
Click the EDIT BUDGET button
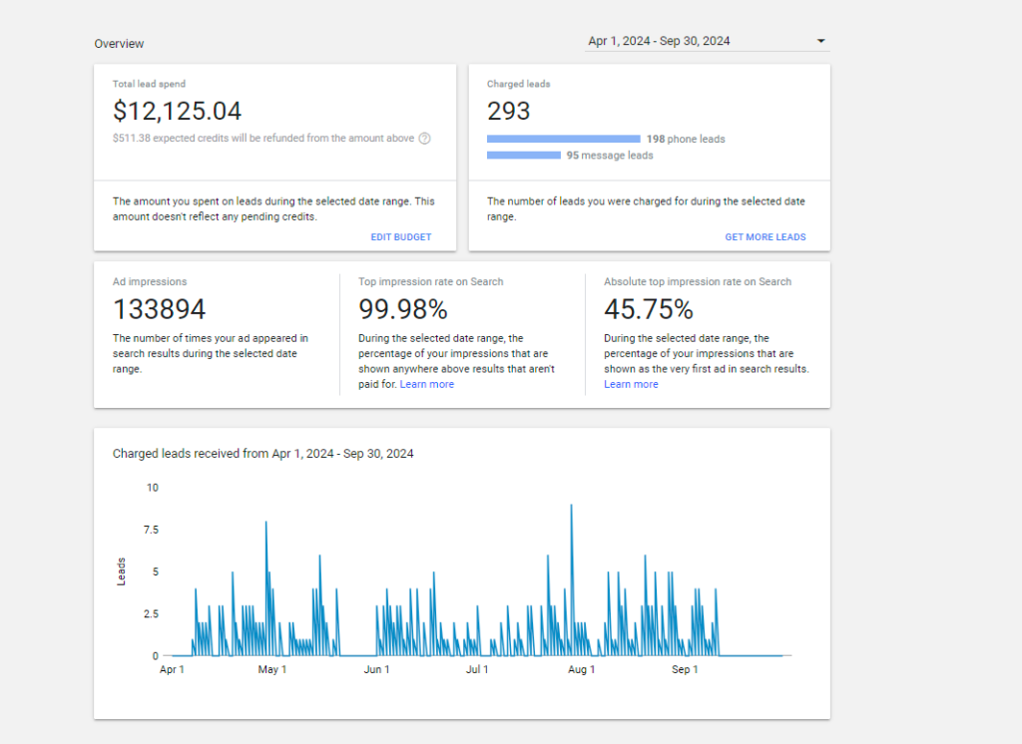400,237
